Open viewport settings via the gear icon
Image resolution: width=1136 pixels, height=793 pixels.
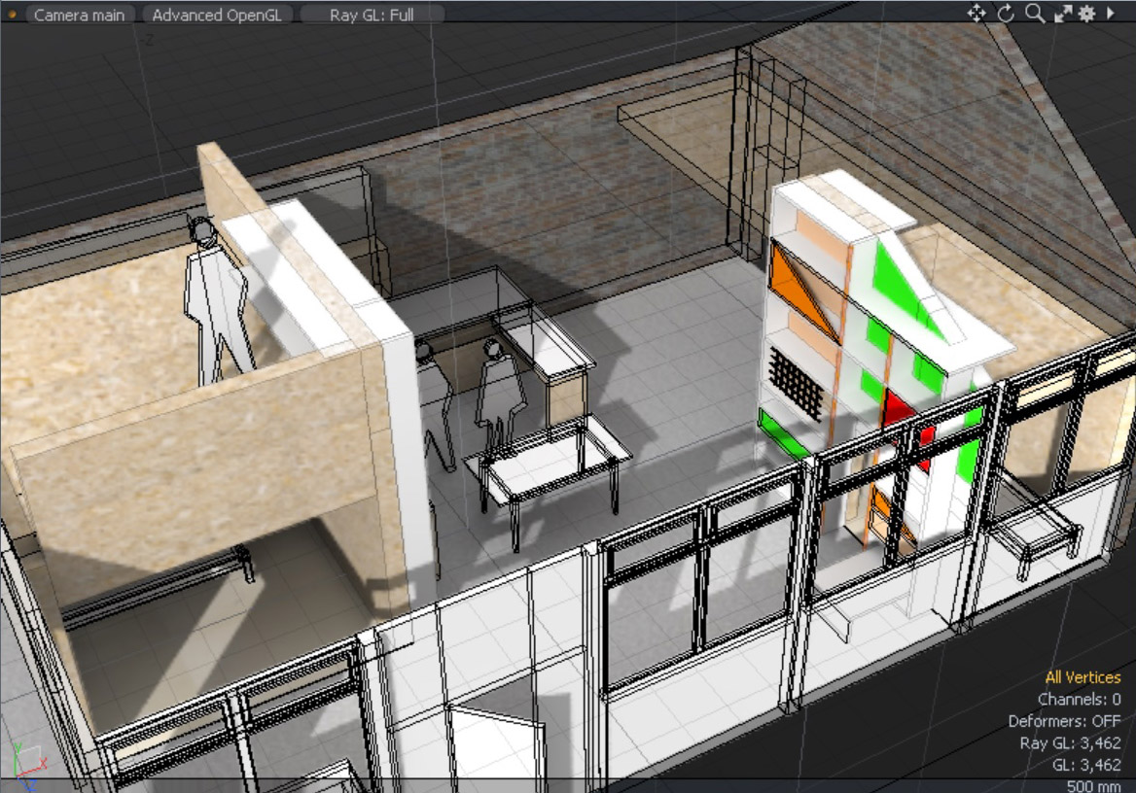[1086, 14]
